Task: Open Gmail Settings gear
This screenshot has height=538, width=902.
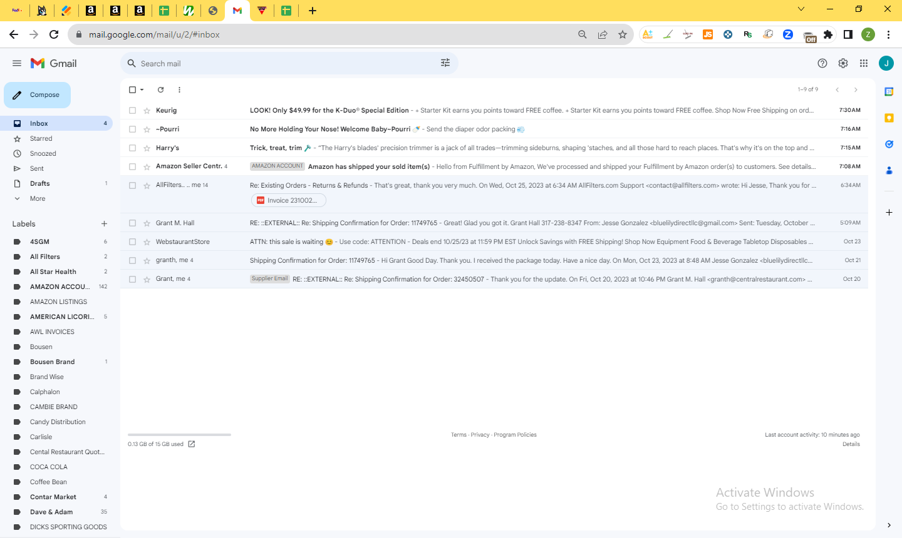Action: click(843, 63)
